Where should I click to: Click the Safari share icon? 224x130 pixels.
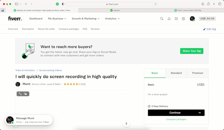point(209,4)
